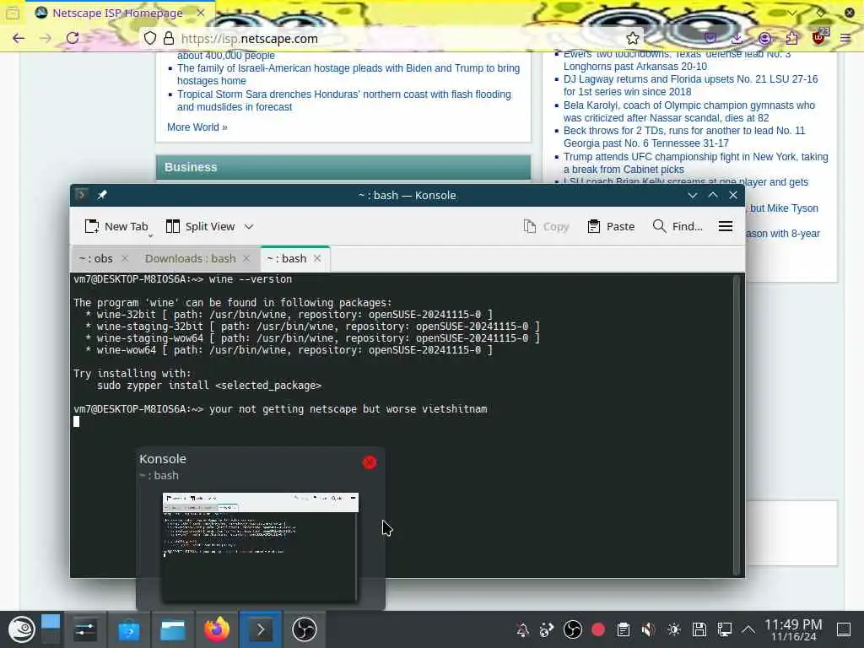
Task: Click the OBS system tray icon
Action: [573, 629]
